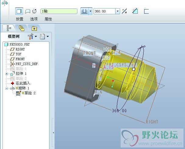Click the 360.00 dimension in viewport

119,111
